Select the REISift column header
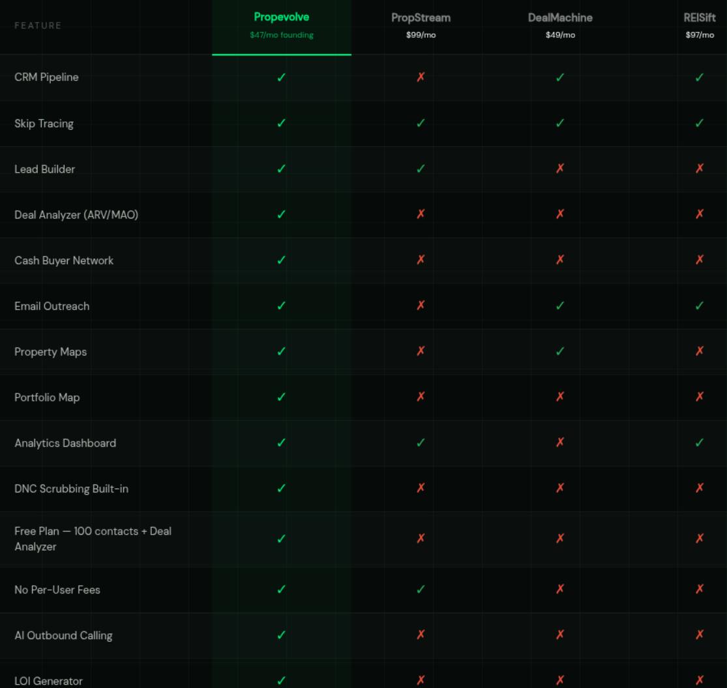727x688 pixels. click(700, 18)
